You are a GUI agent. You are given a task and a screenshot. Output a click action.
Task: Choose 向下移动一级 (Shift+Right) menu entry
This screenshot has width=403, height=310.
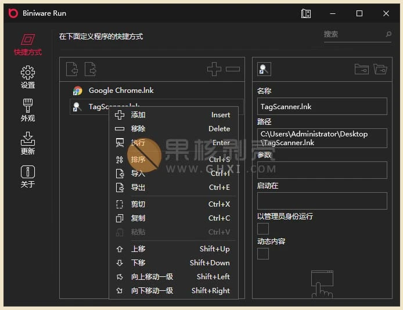174,290
